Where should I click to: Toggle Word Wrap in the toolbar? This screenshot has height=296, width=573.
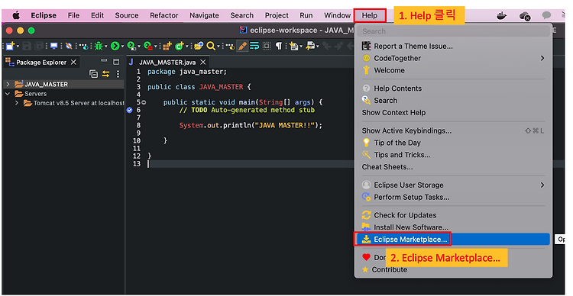tap(254, 46)
